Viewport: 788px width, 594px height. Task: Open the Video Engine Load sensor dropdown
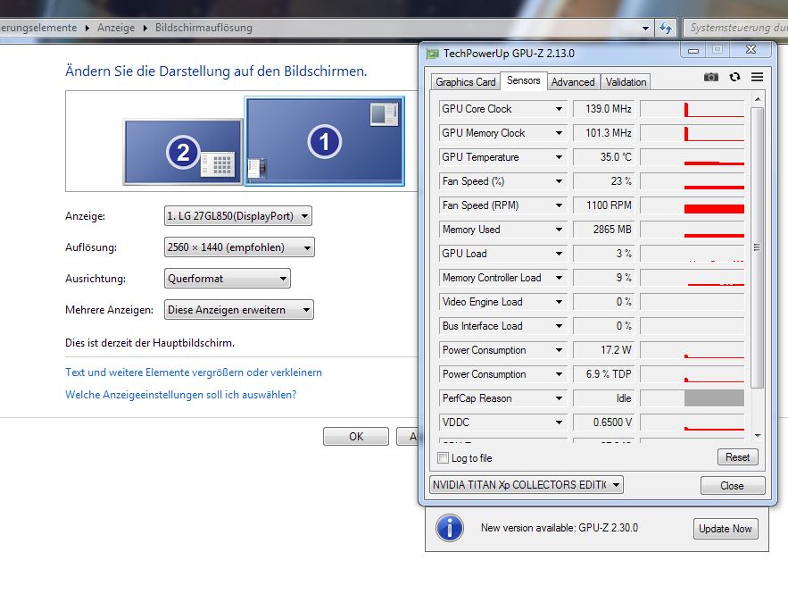click(x=559, y=302)
